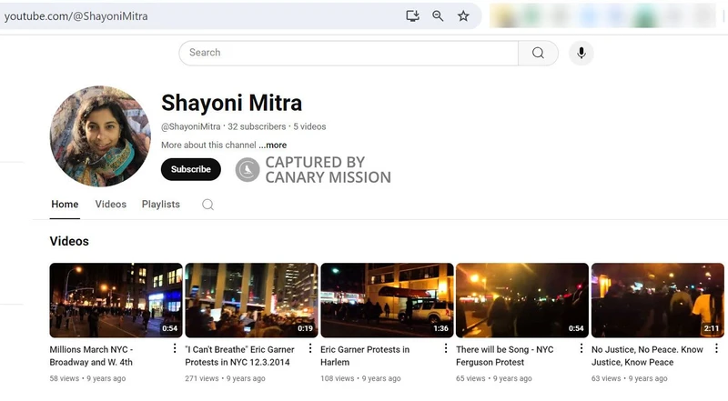Viewport: 728px width, 401px height.
Task: Click the @ShayoniMitra handle text
Action: [x=191, y=126]
